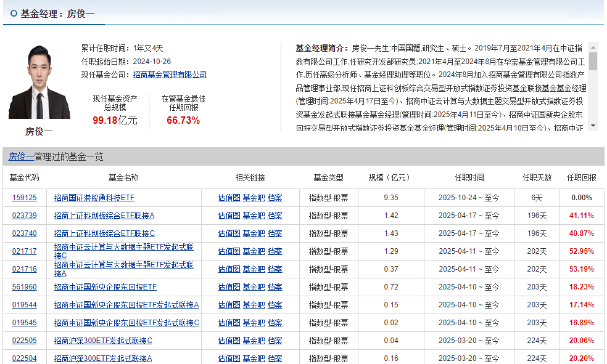The height and width of the screenshot is (364, 607).
Task: Click 任职起始日期 2024-10-26 text
Action: 126,62
